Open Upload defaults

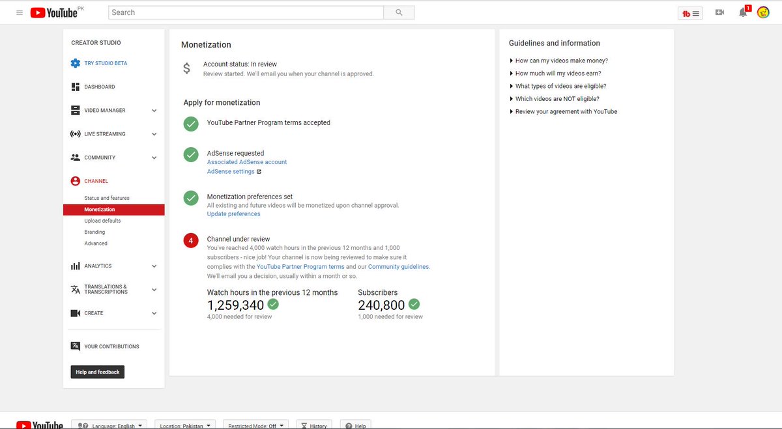[x=102, y=221]
